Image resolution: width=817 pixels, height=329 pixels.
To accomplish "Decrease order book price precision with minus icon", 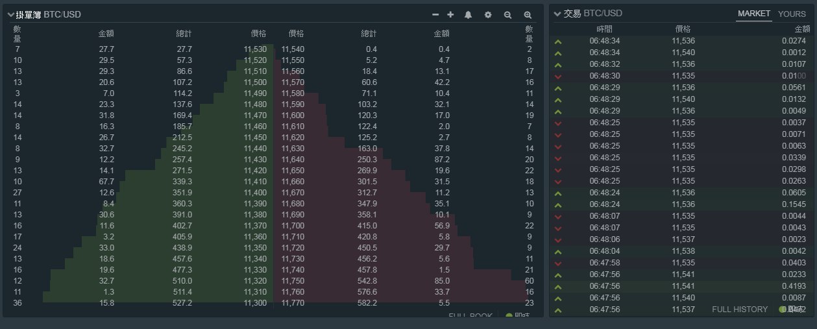I will [x=435, y=14].
